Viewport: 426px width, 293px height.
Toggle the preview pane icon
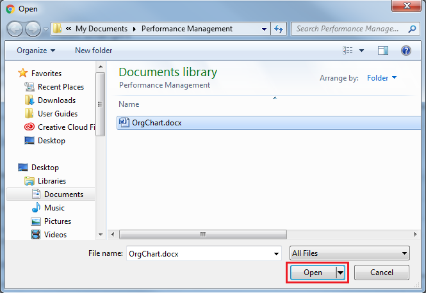click(383, 51)
